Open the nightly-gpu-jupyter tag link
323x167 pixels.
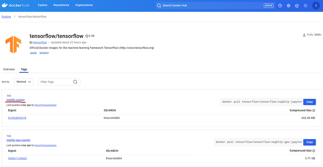[x=18, y=140]
